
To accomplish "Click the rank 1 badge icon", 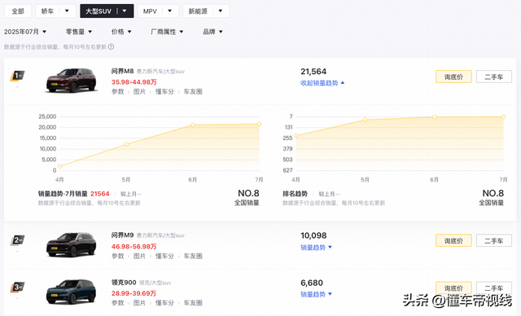I will click(17, 76).
